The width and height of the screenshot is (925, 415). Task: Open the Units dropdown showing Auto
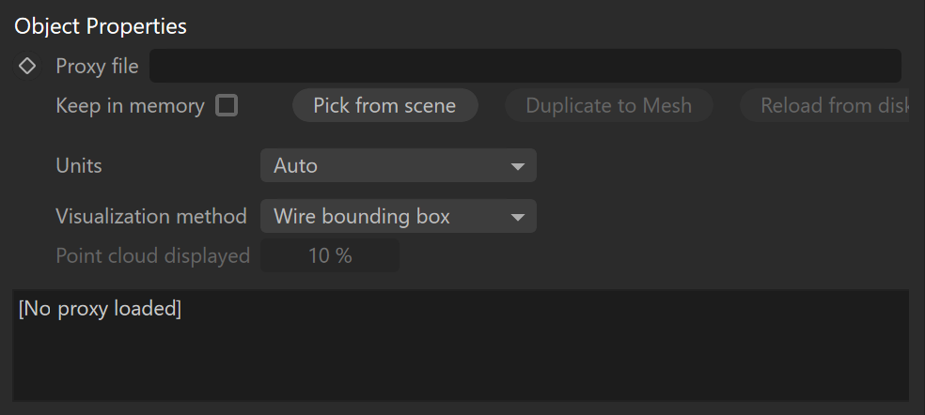click(x=399, y=165)
